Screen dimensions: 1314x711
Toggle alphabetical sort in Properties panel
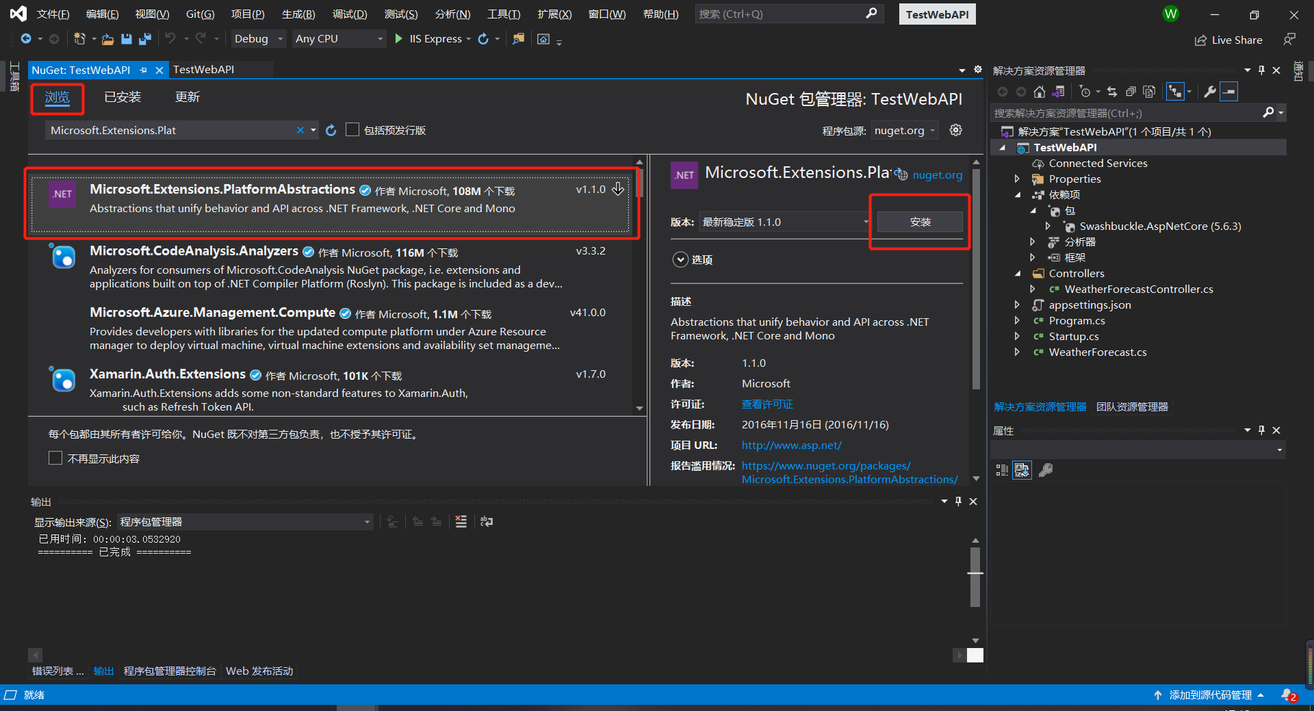(1022, 469)
